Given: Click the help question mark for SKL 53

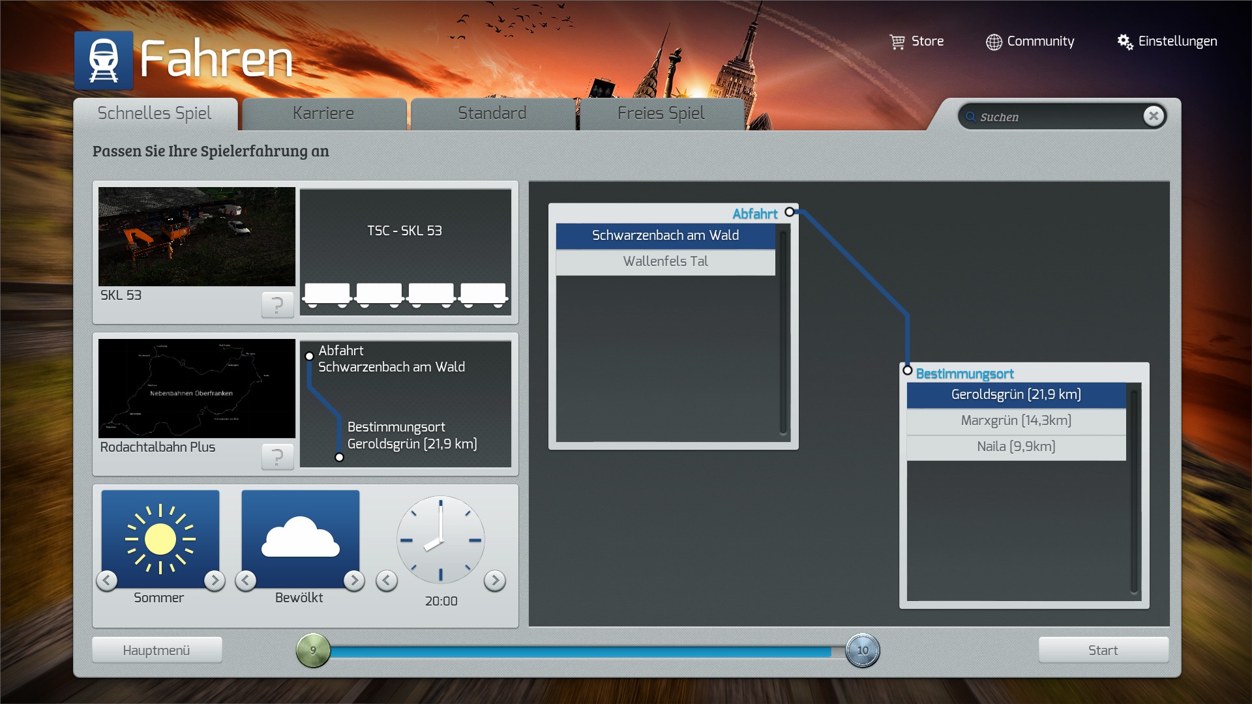Looking at the screenshot, I should [x=277, y=304].
